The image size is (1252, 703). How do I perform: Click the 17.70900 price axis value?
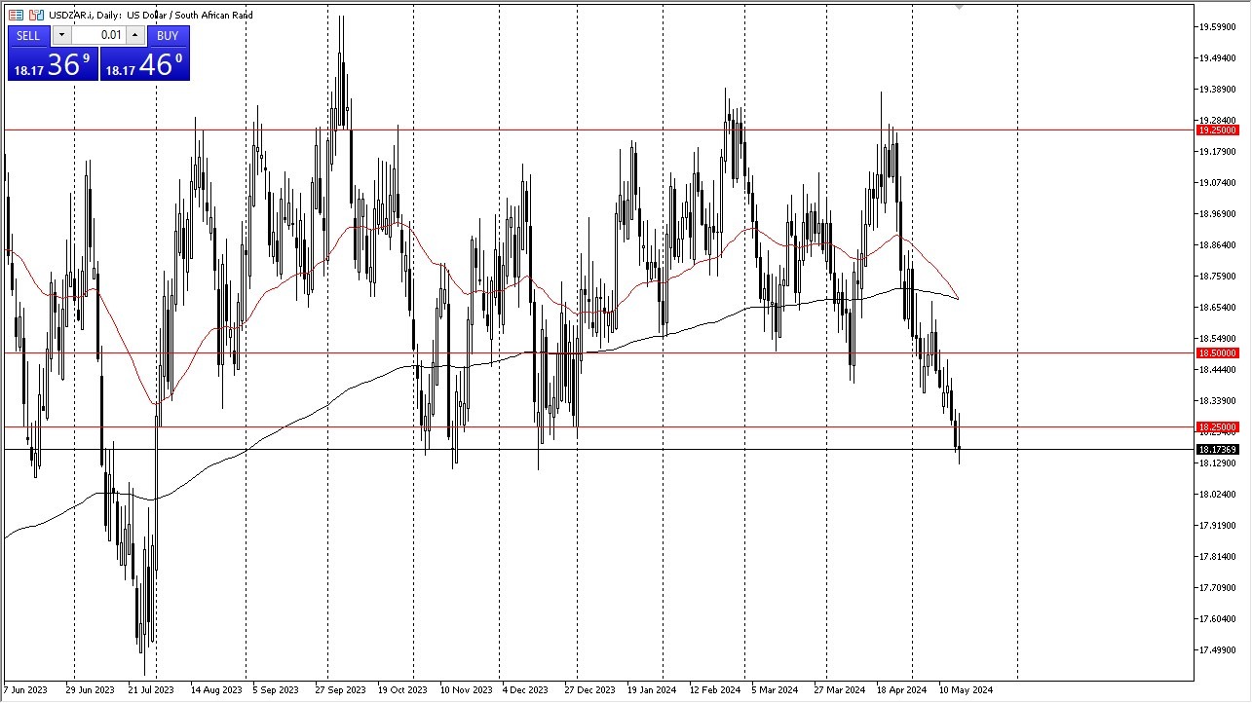pyautogui.click(x=1218, y=588)
